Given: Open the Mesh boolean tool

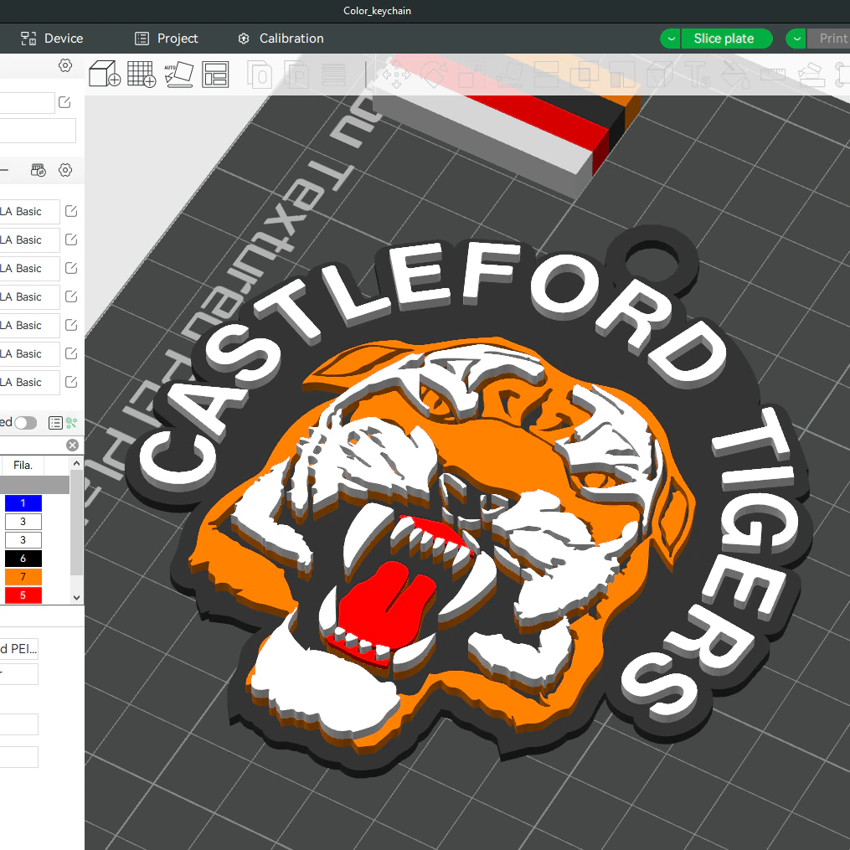Looking at the screenshot, I should tap(585, 75).
